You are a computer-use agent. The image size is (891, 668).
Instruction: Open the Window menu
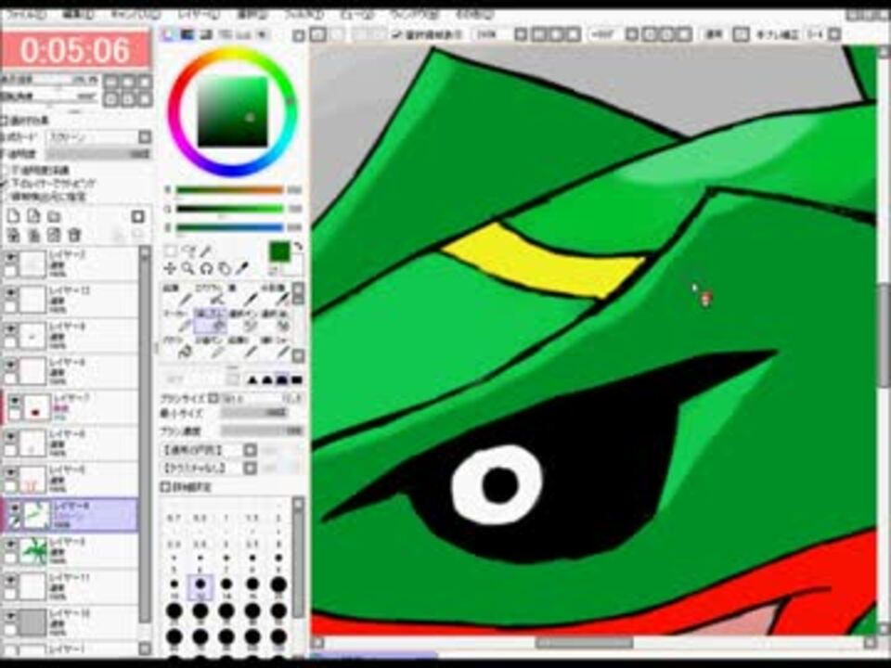(414, 16)
